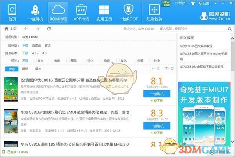Open the 实用工具 grid icon
The image size is (235, 157).
pos(104,13)
